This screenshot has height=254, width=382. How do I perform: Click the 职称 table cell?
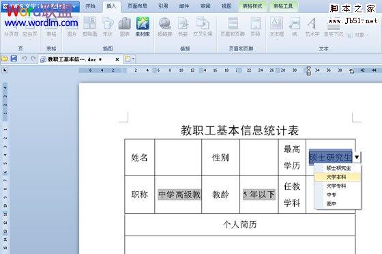[x=139, y=195]
